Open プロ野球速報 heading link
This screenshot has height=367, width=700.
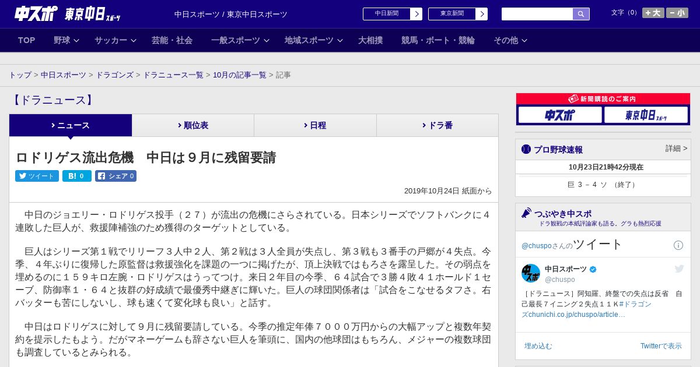coord(558,150)
